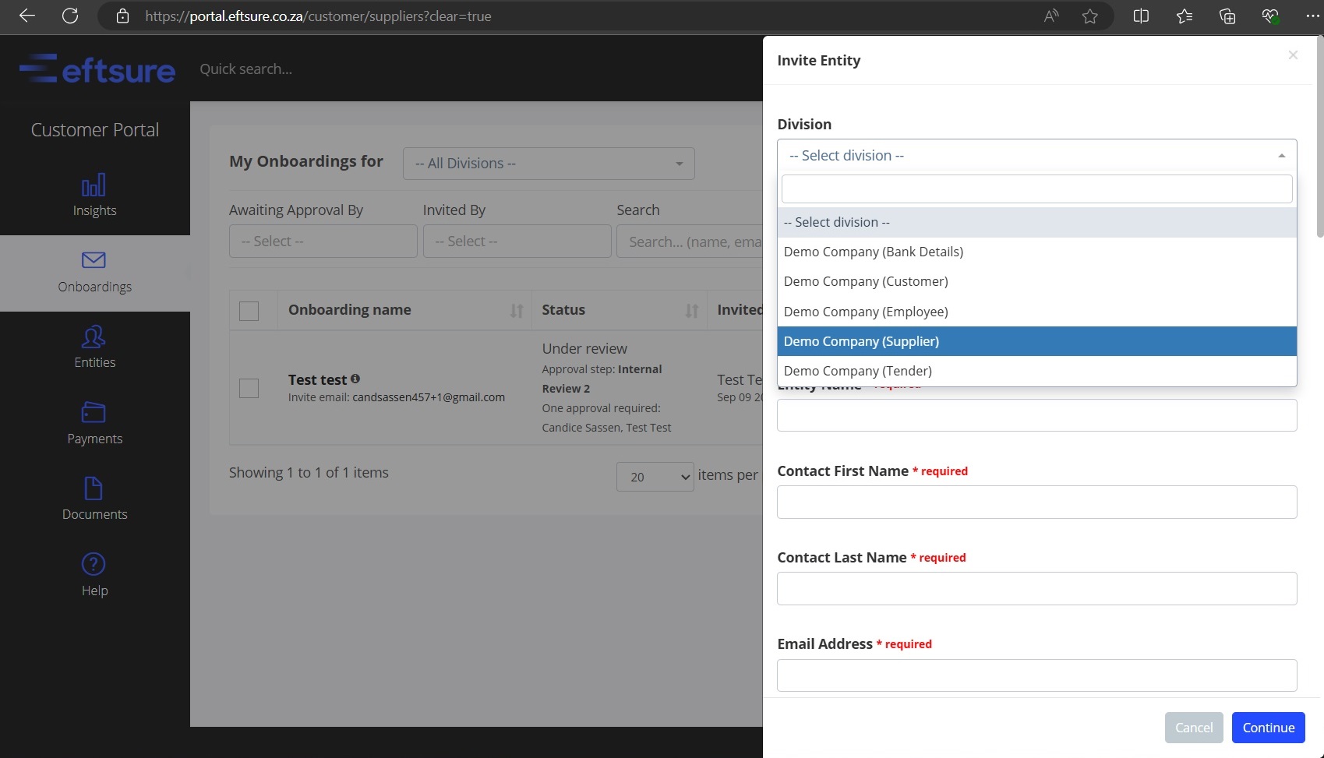The width and height of the screenshot is (1324, 758).
Task: Cancel the Invite Entity form
Action: tap(1193, 728)
